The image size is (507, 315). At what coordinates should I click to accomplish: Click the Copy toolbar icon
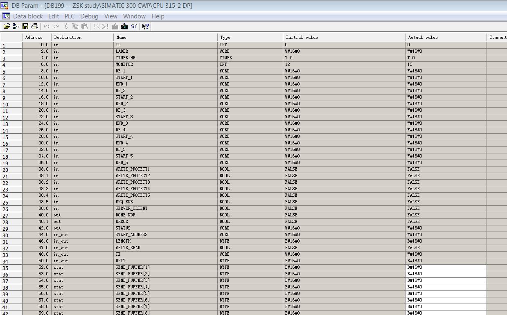point(75,26)
